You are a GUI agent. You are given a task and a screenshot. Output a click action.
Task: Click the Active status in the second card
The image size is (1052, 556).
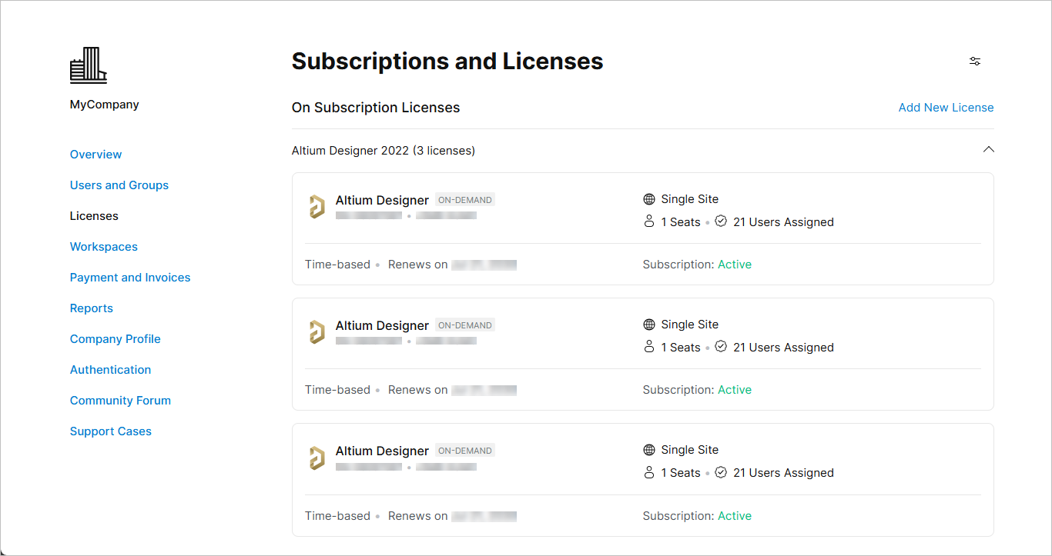735,390
